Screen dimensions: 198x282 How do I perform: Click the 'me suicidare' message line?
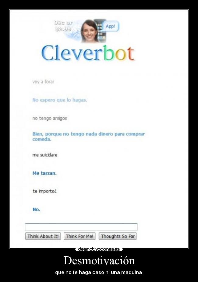(45, 155)
